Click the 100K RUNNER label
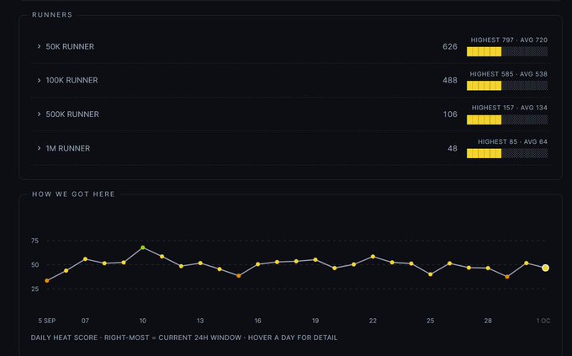 pos(71,80)
